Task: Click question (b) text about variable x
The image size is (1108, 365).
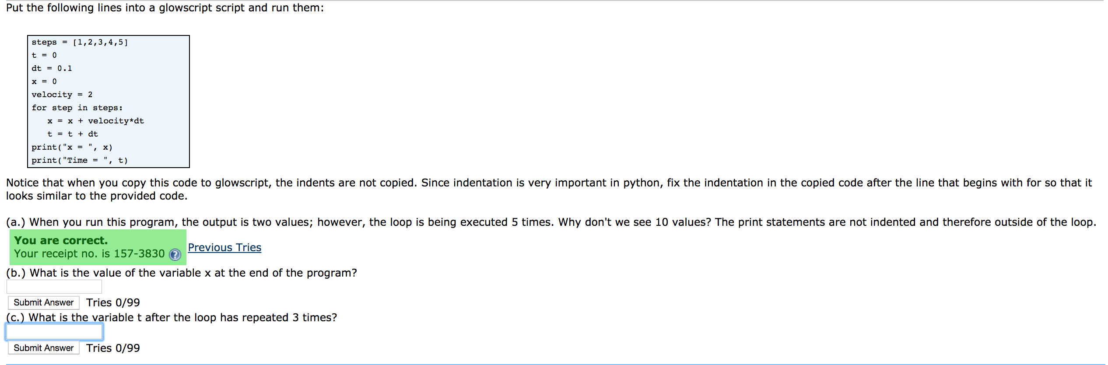Action: [x=182, y=273]
